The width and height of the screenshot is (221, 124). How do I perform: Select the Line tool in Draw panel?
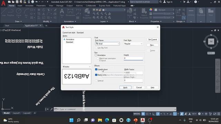pos(4,12)
